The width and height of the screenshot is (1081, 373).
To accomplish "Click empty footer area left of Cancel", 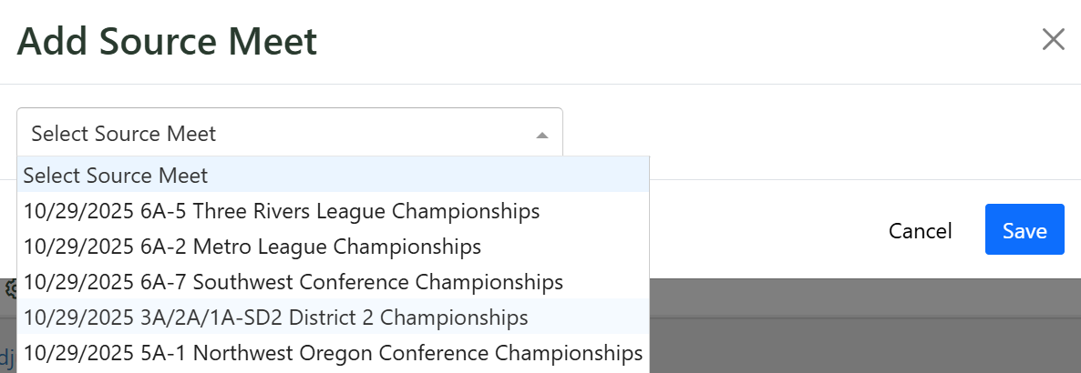I will [758, 230].
